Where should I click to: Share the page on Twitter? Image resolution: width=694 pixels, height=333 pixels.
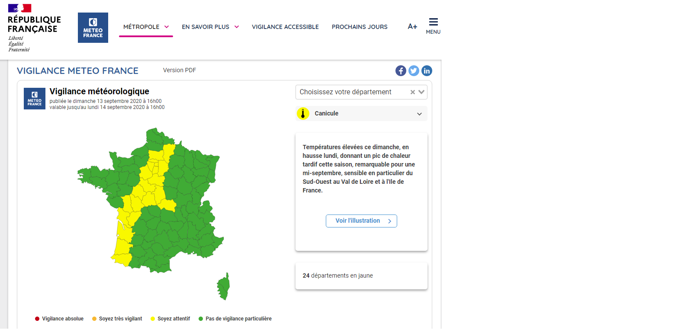coord(414,71)
